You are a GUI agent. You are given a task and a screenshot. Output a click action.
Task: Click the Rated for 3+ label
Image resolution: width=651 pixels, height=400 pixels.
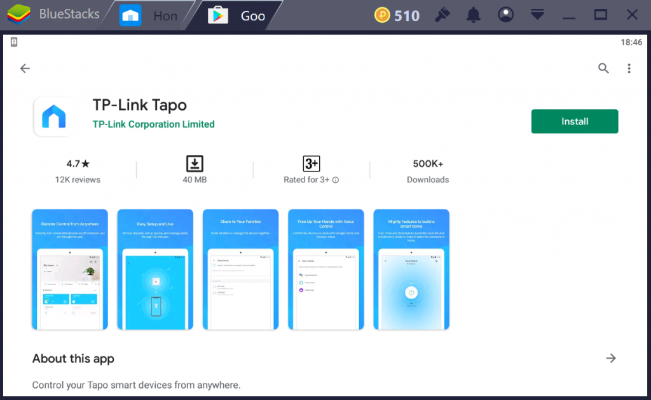click(x=306, y=180)
